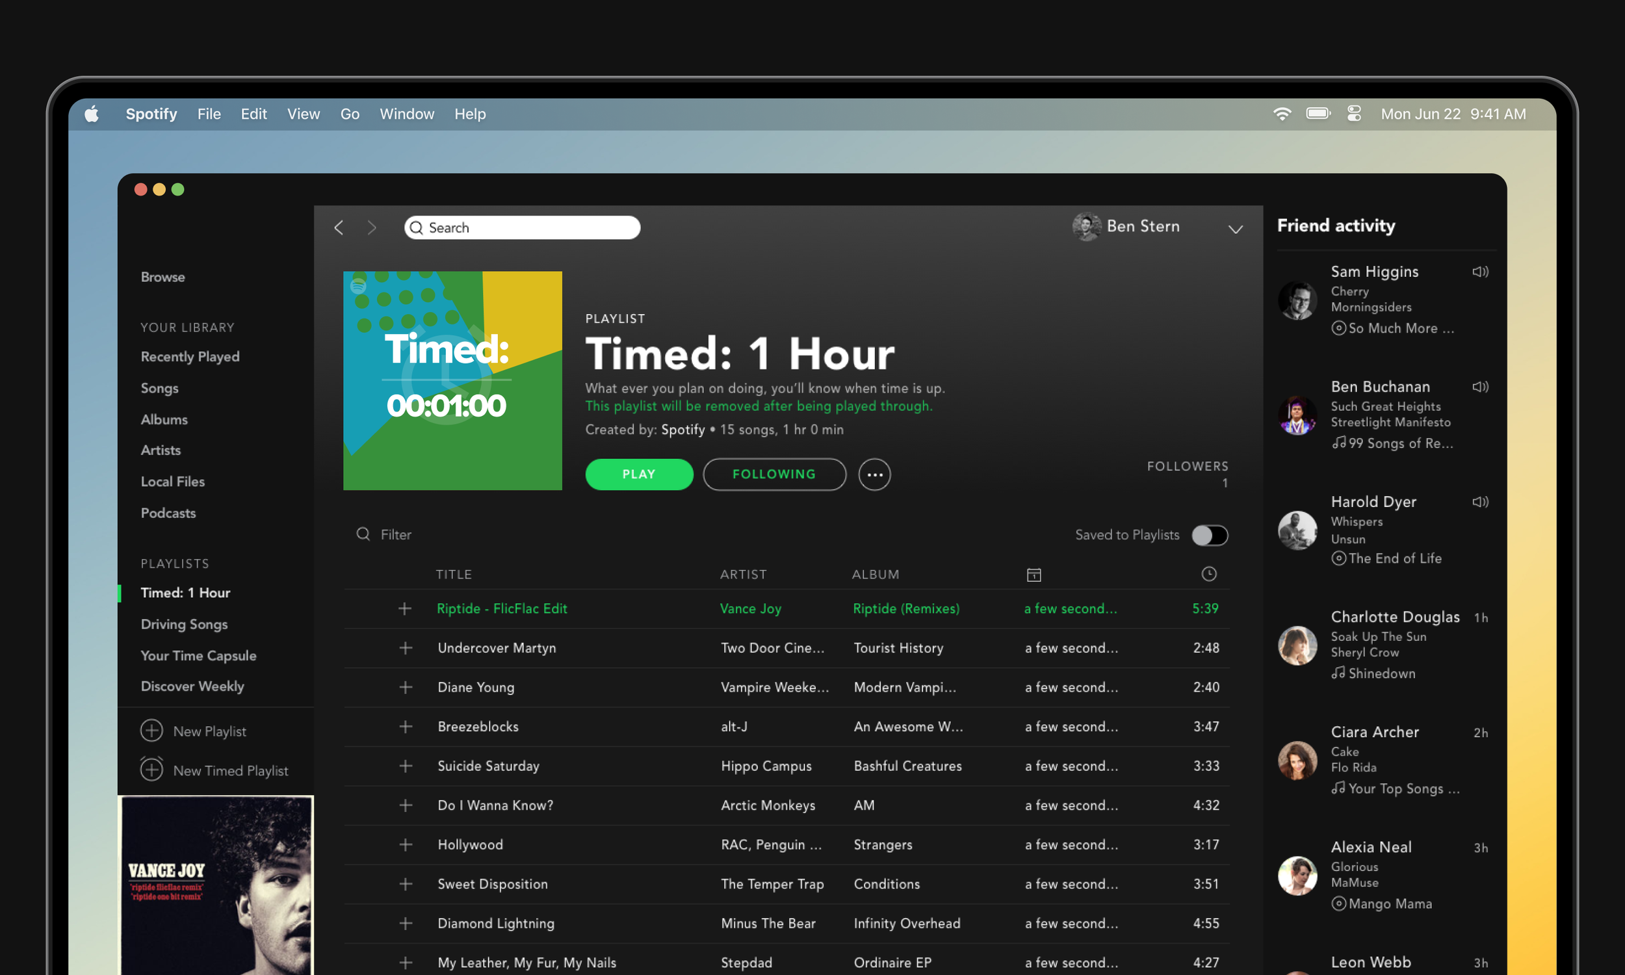Click the New Timed Playlist clock-plus icon
The height and width of the screenshot is (975, 1625).
[151, 769]
